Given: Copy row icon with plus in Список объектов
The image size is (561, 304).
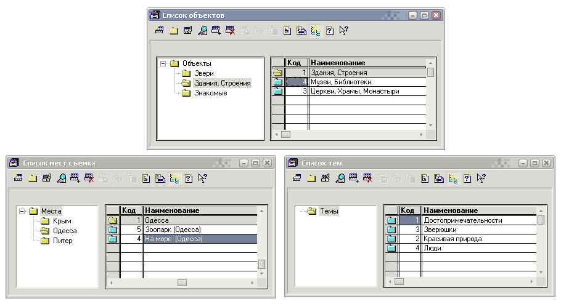Looking at the screenshot, I should coord(216,30).
